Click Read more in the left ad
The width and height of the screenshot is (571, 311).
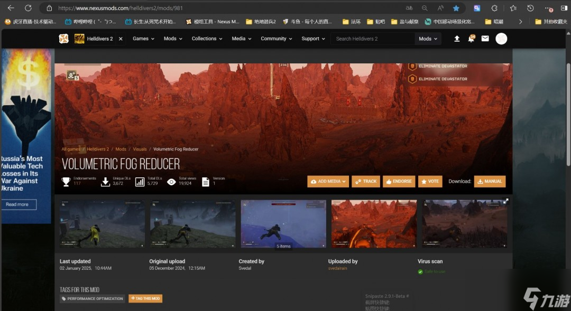19,204
